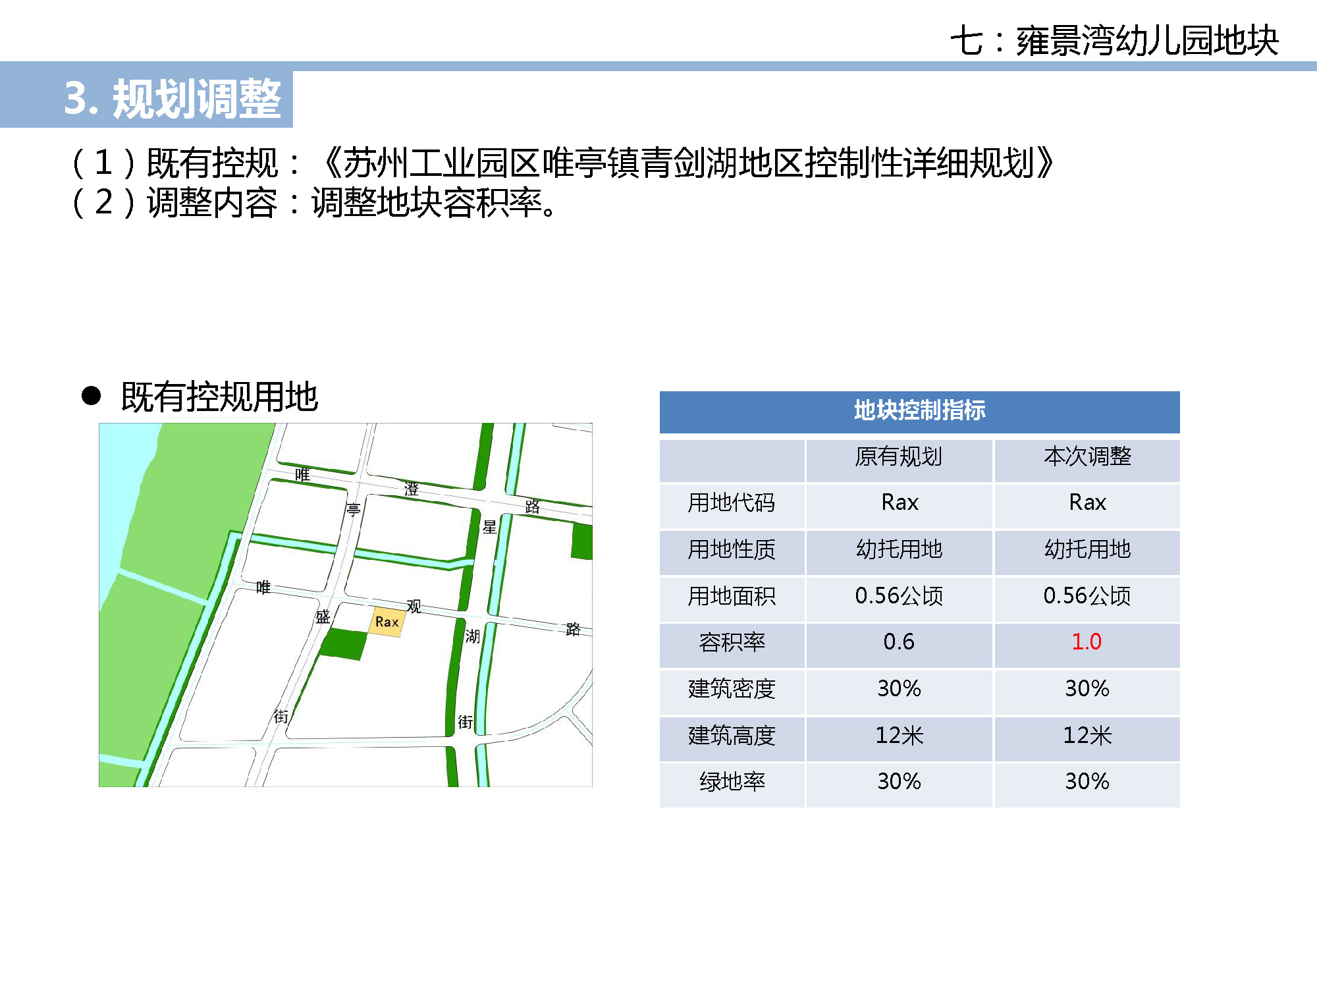The height and width of the screenshot is (988, 1317).
Task: Click the 七：雍景湾幼儿园地块 page title
Action: pyautogui.click(x=1114, y=41)
